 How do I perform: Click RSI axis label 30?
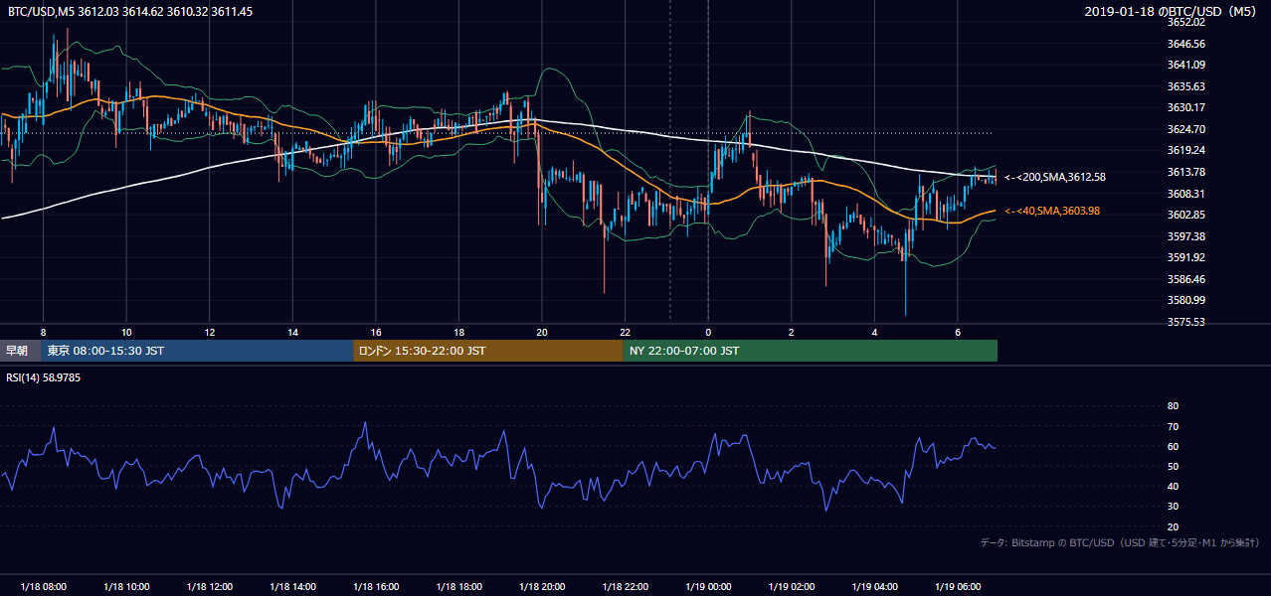[1173, 507]
